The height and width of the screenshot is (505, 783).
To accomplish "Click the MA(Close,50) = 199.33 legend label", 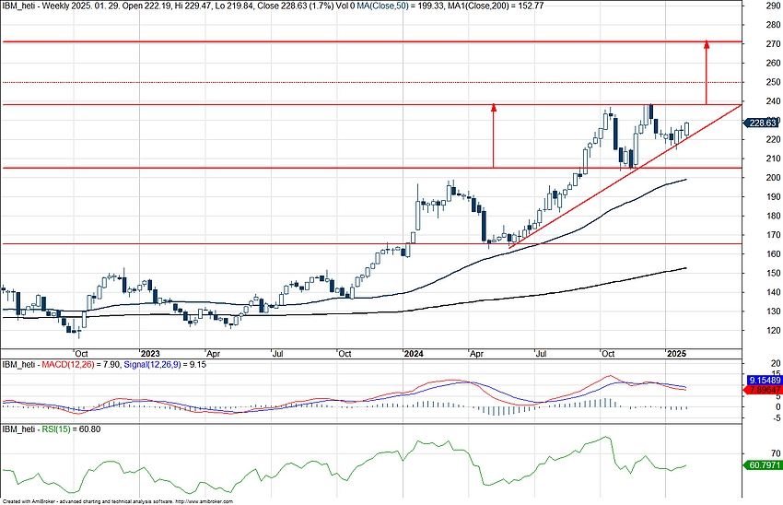I will coord(401,6).
